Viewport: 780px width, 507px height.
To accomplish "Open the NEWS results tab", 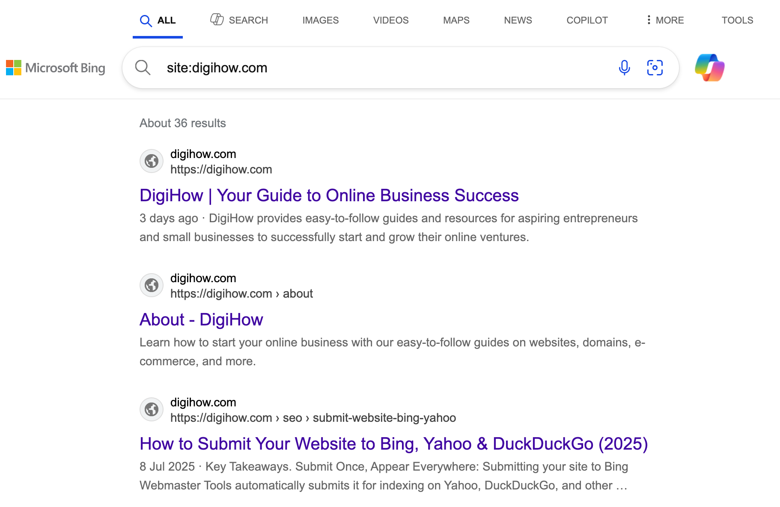I will pyautogui.click(x=518, y=20).
